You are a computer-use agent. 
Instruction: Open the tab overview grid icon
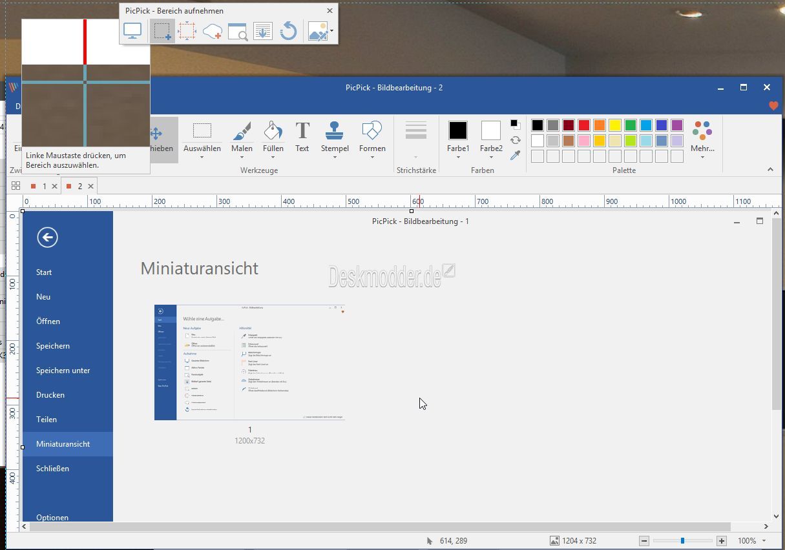16,186
